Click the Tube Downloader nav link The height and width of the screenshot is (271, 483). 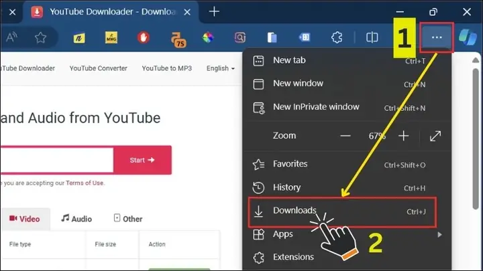(x=28, y=68)
